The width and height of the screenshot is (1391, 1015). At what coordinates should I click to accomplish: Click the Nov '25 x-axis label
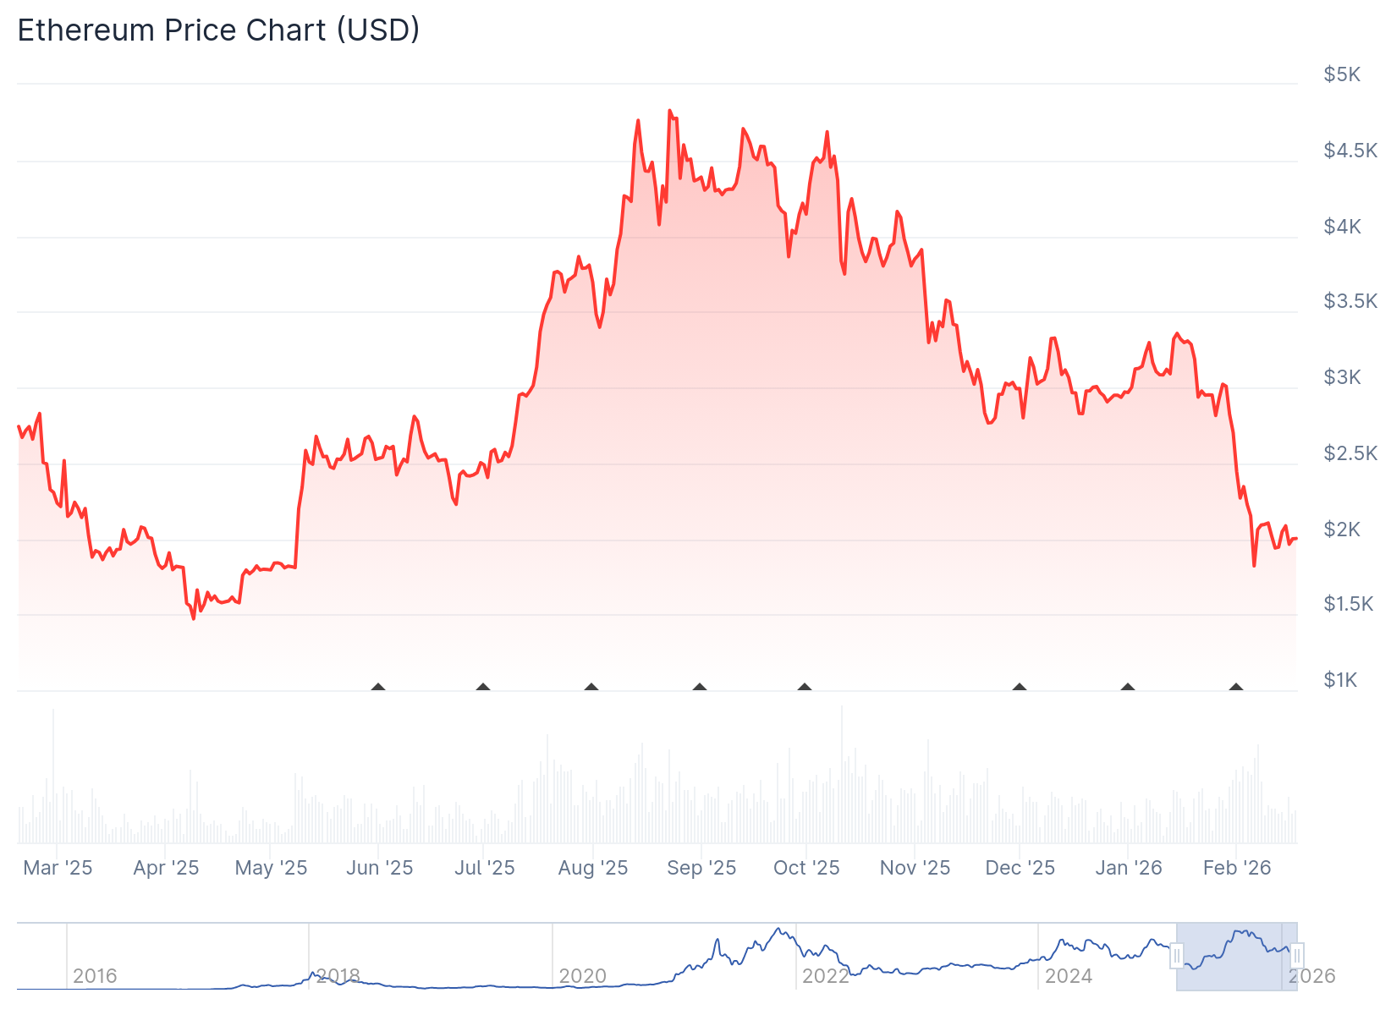coord(915,868)
